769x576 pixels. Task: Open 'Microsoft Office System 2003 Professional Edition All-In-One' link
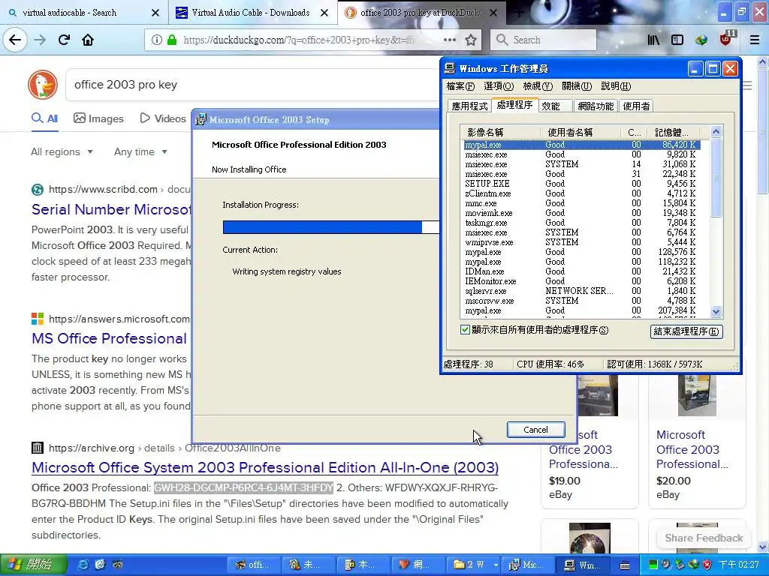pyautogui.click(x=265, y=467)
